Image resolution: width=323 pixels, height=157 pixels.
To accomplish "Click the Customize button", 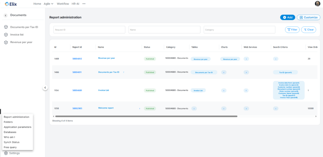I will (x=308, y=17).
